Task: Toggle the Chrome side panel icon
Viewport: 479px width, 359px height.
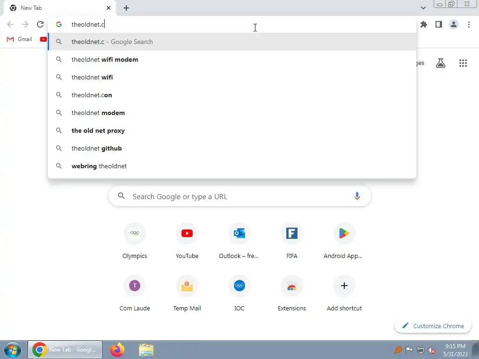Action: click(x=439, y=24)
